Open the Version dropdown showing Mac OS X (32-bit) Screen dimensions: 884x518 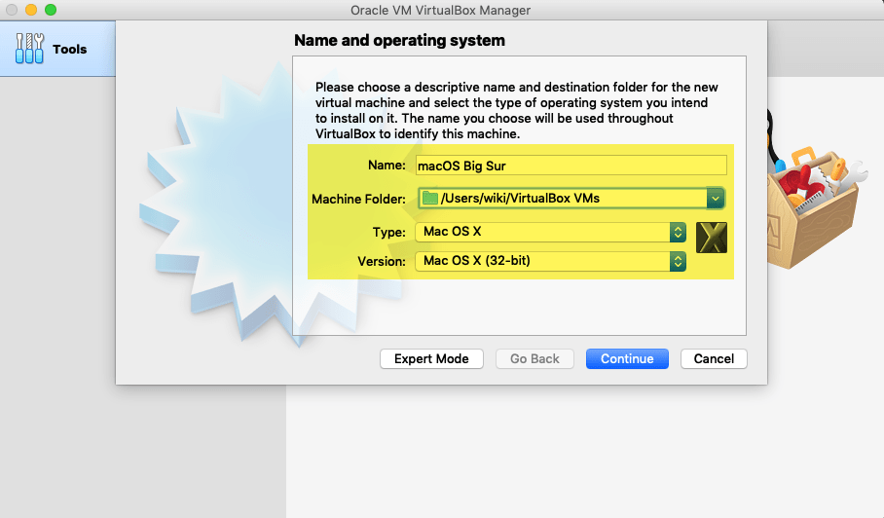click(x=551, y=261)
